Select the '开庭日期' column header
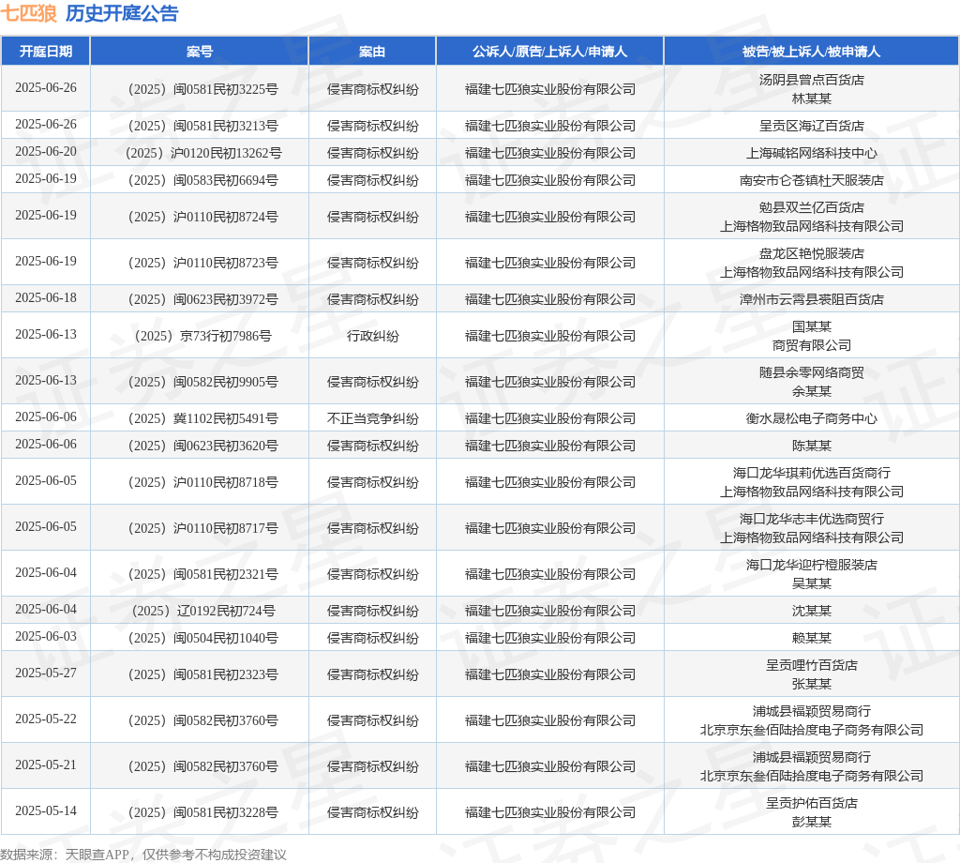960x863 pixels. pos(46,52)
